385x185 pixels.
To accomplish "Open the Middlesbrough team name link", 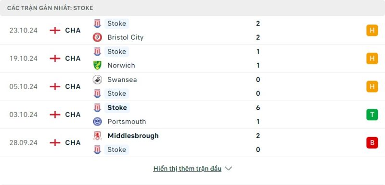I will (x=133, y=136).
